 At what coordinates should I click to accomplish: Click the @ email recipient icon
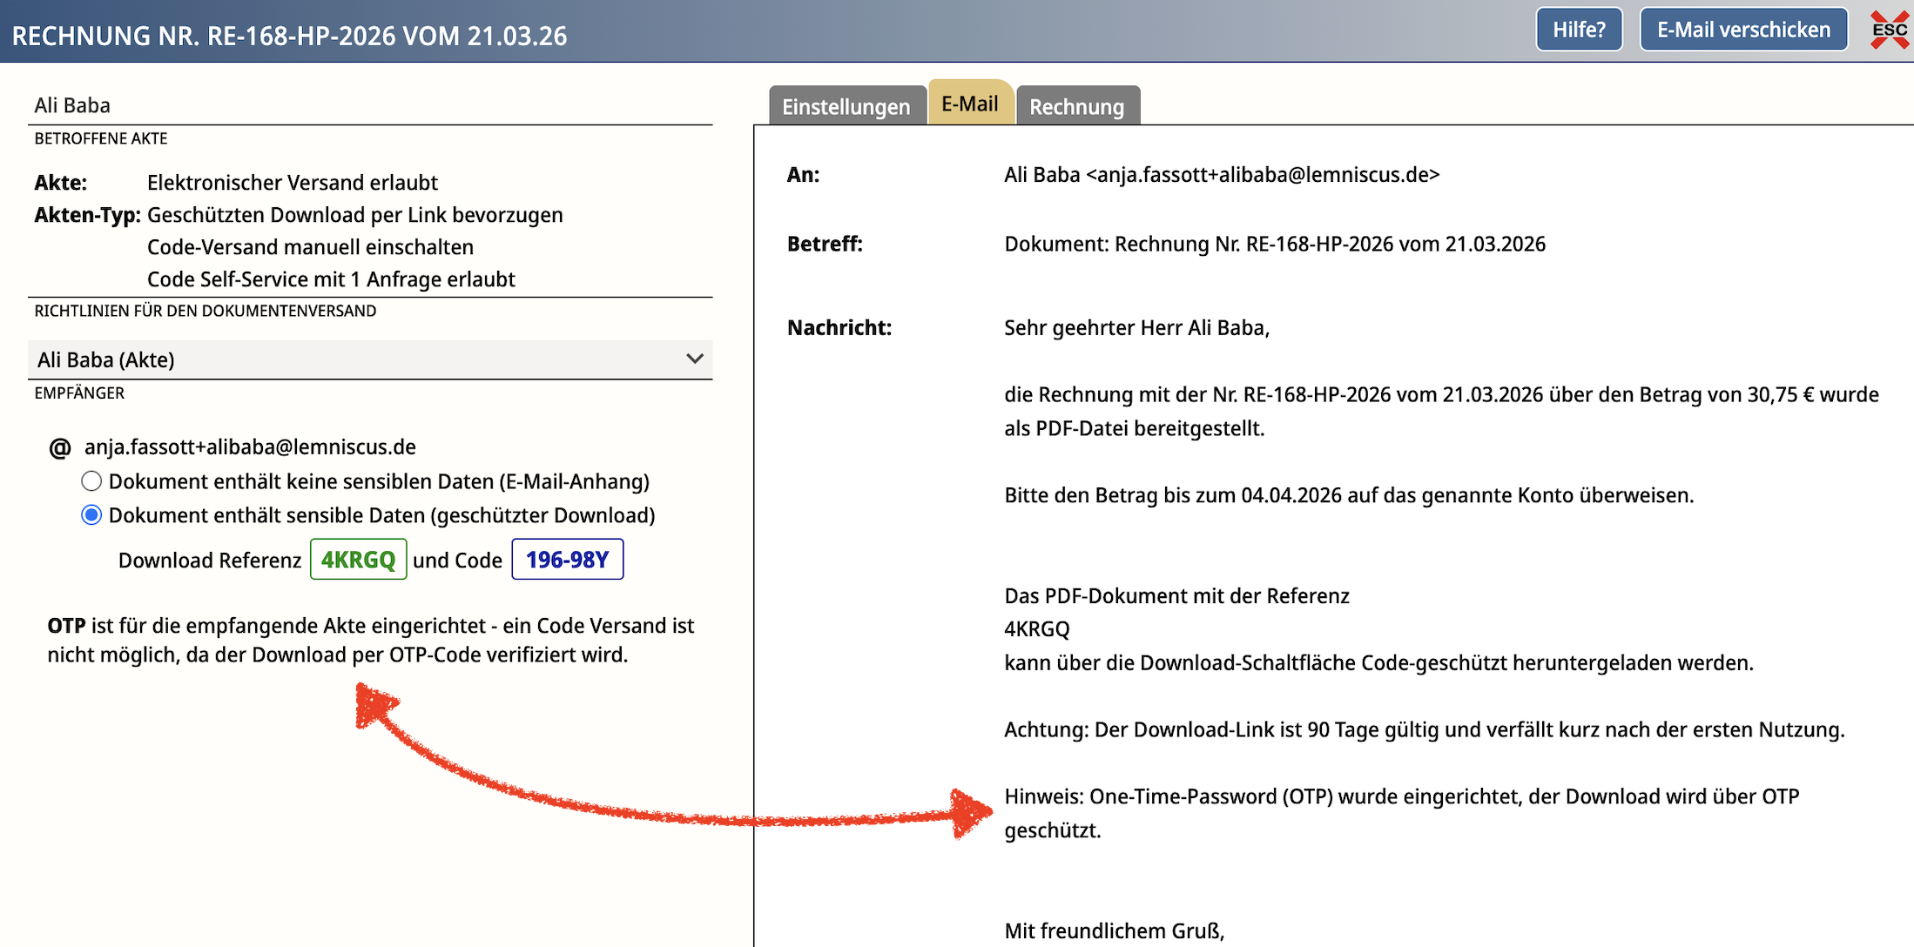[59, 448]
